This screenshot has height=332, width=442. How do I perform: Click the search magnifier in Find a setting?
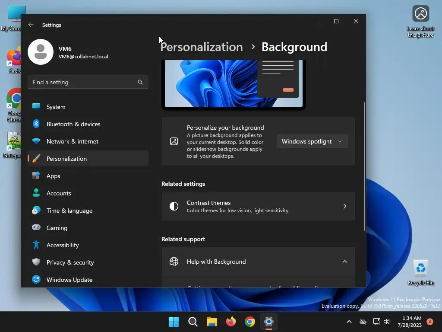tap(140, 82)
